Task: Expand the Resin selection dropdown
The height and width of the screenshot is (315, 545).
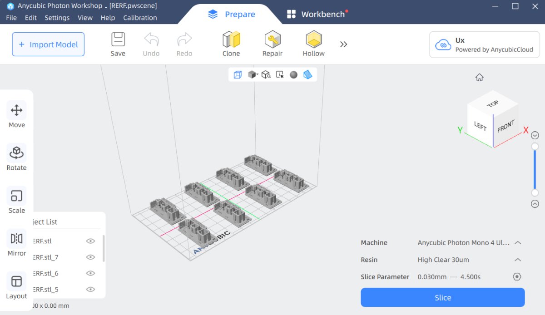Action: pyautogui.click(x=517, y=260)
